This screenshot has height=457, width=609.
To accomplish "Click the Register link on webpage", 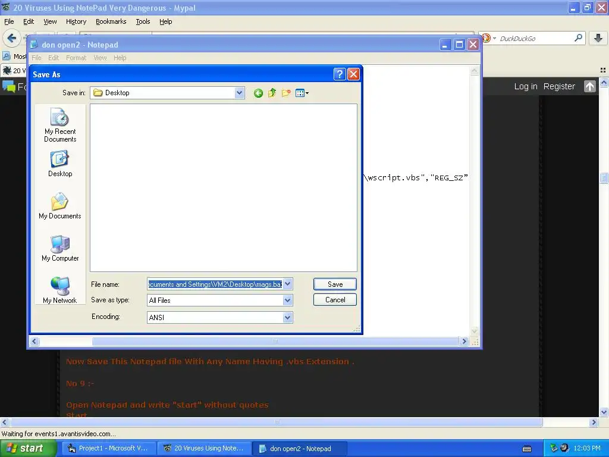I will click(x=559, y=86).
